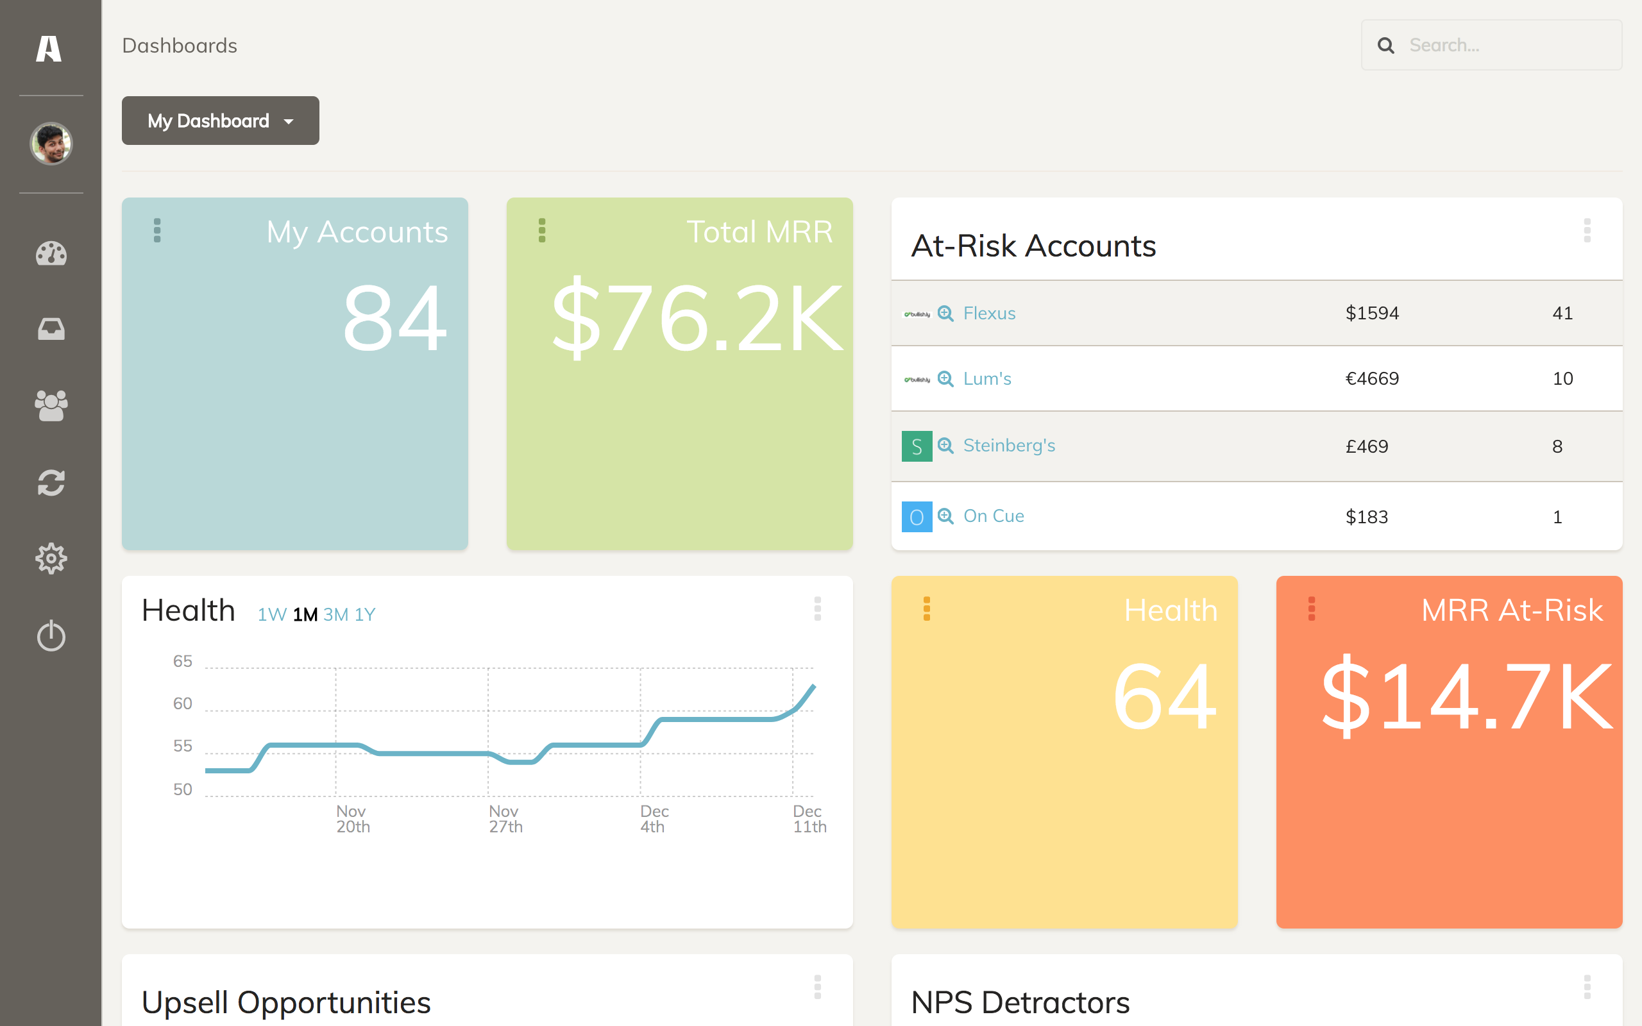
Task: Click the refresh sync icon in sidebar
Action: click(51, 482)
